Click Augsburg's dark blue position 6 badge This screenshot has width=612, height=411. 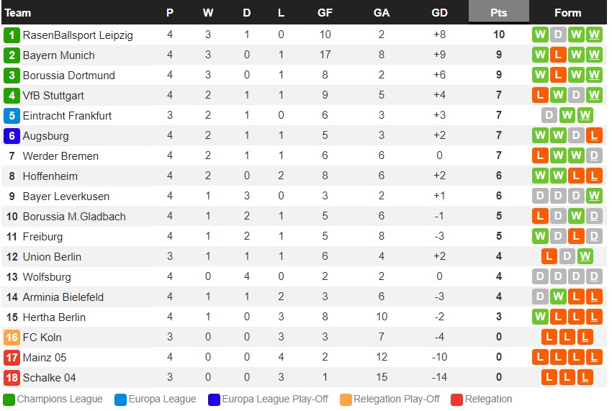(12, 136)
